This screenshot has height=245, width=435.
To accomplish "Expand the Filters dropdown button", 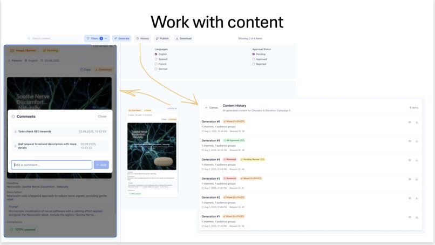I will click(x=97, y=38).
